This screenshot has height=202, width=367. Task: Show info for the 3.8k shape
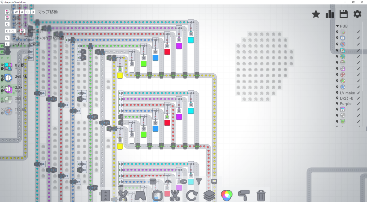pos(2,91)
